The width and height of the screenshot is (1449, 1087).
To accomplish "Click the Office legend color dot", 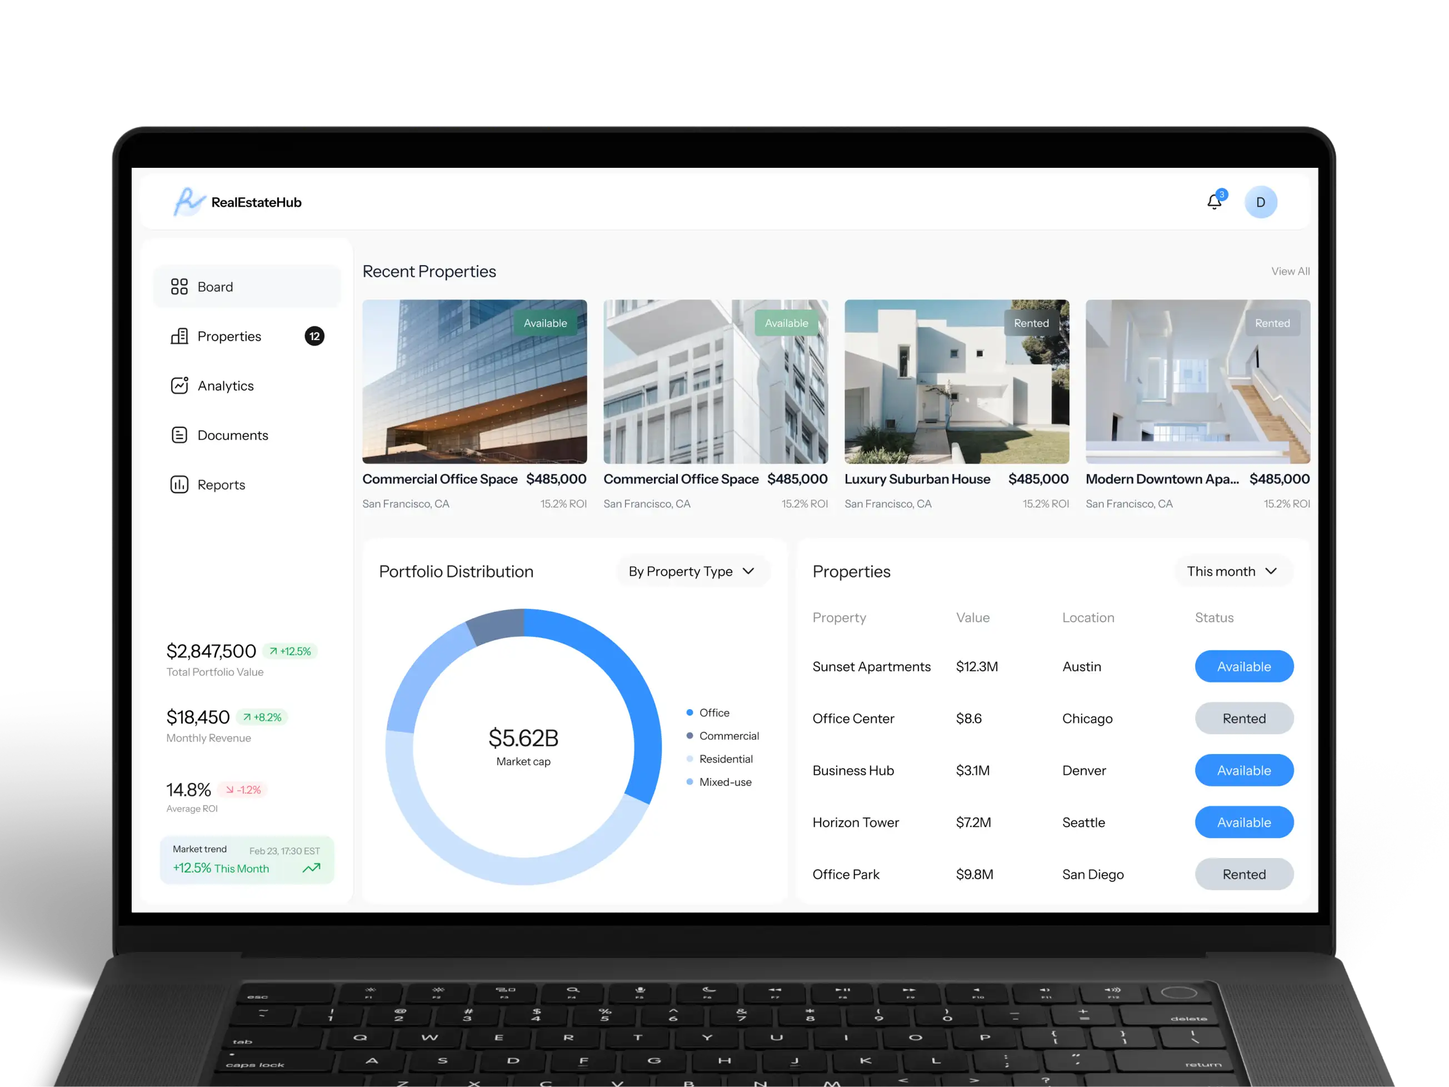I will click(x=690, y=712).
